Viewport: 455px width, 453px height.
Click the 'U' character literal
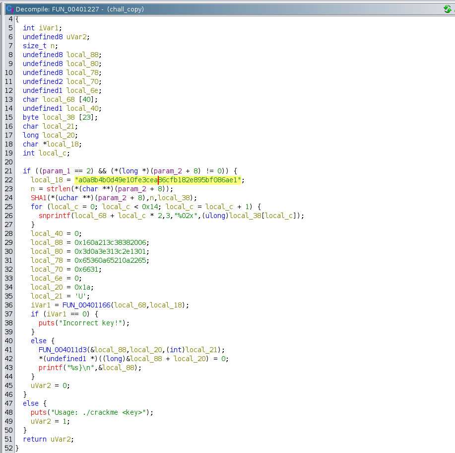(x=80, y=297)
